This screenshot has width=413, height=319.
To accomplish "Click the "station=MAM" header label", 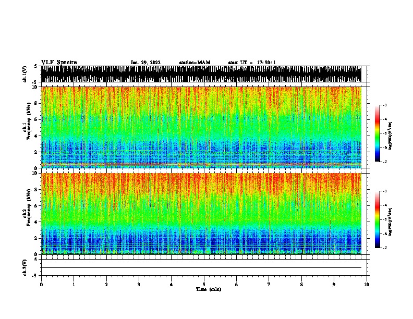I will 195,63.
